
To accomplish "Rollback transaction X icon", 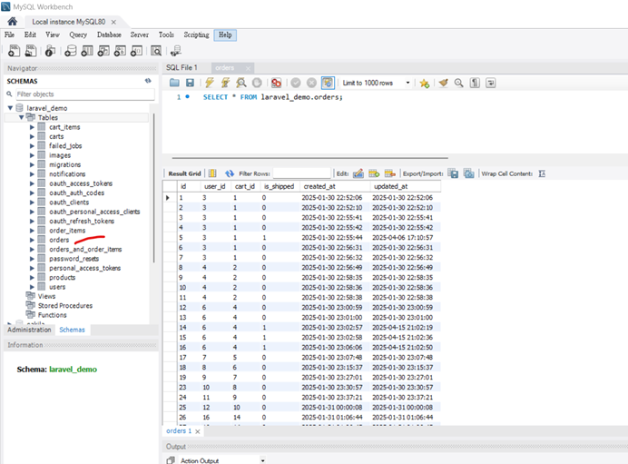I will [x=311, y=83].
